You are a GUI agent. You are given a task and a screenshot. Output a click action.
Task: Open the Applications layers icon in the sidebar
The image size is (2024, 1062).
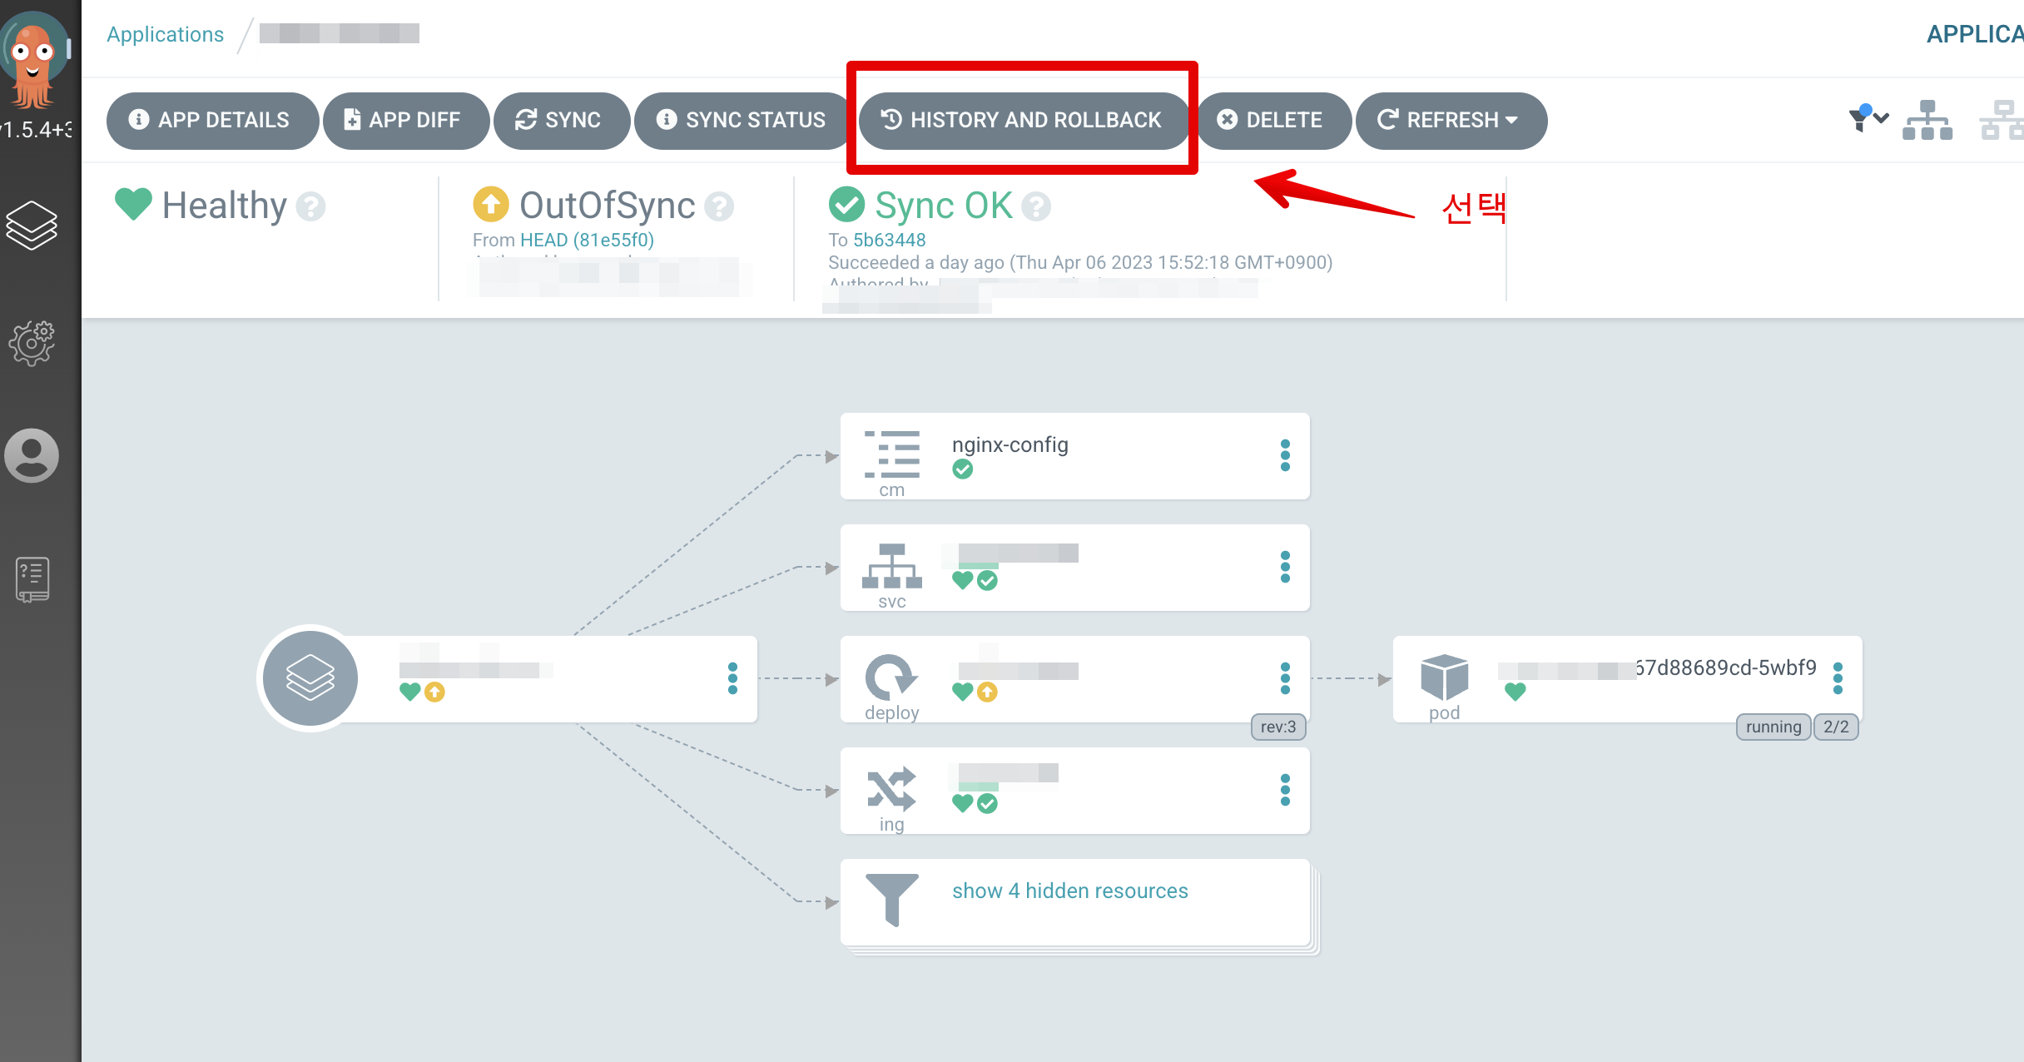[32, 226]
